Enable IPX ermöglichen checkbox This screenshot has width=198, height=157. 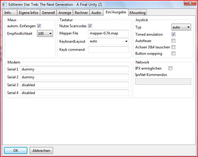click(x=171, y=68)
